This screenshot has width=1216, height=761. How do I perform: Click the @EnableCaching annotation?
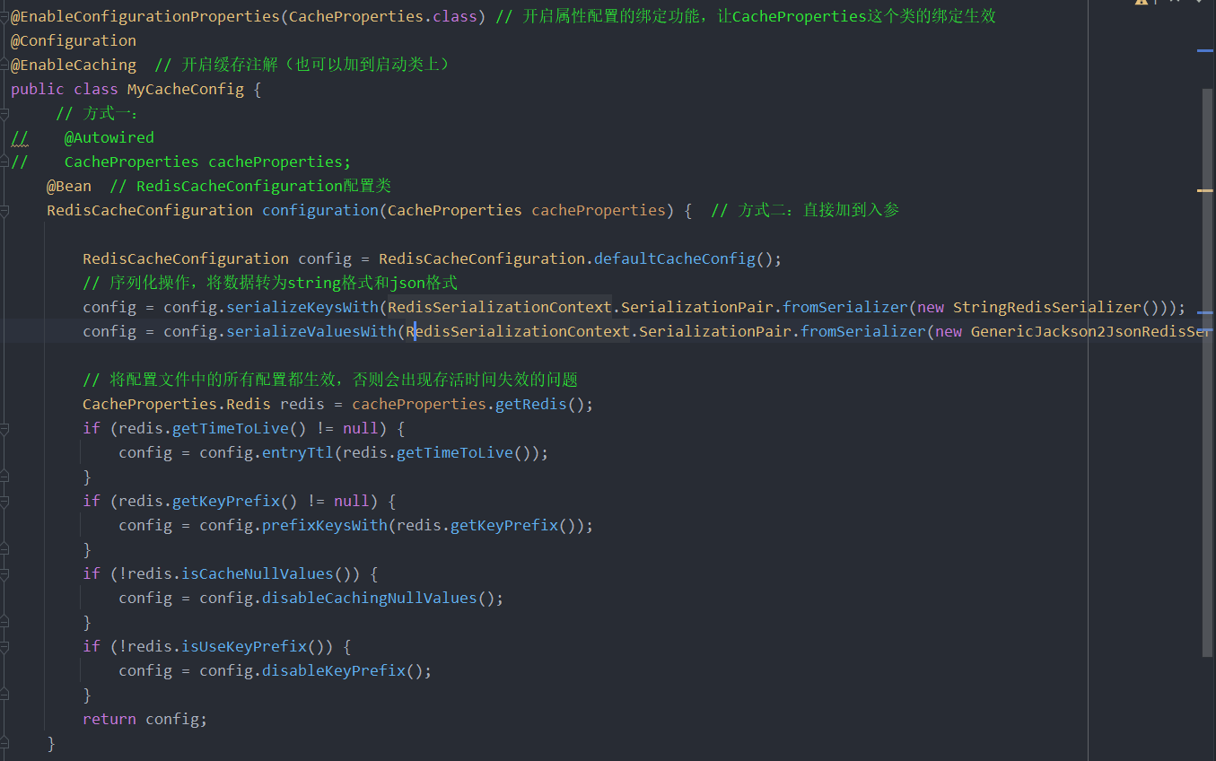[x=74, y=65]
